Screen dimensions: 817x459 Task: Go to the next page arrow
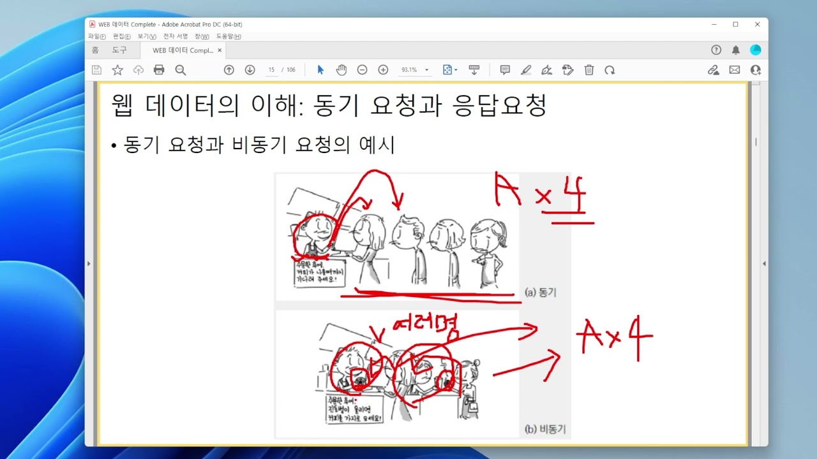pyautogui.click(x=250, y=69)
